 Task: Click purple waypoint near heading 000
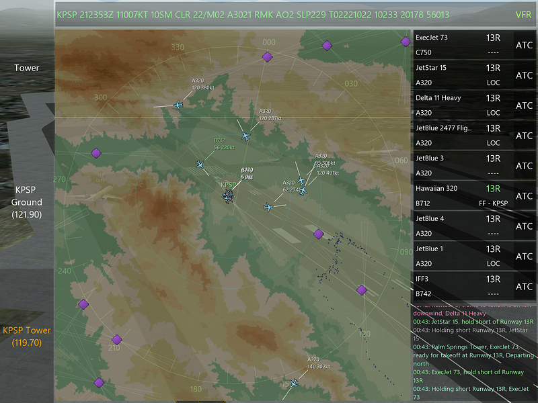267,56
